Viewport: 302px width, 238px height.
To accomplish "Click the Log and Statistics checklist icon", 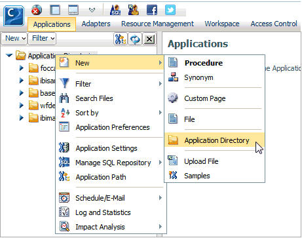I will pos(64,212).
